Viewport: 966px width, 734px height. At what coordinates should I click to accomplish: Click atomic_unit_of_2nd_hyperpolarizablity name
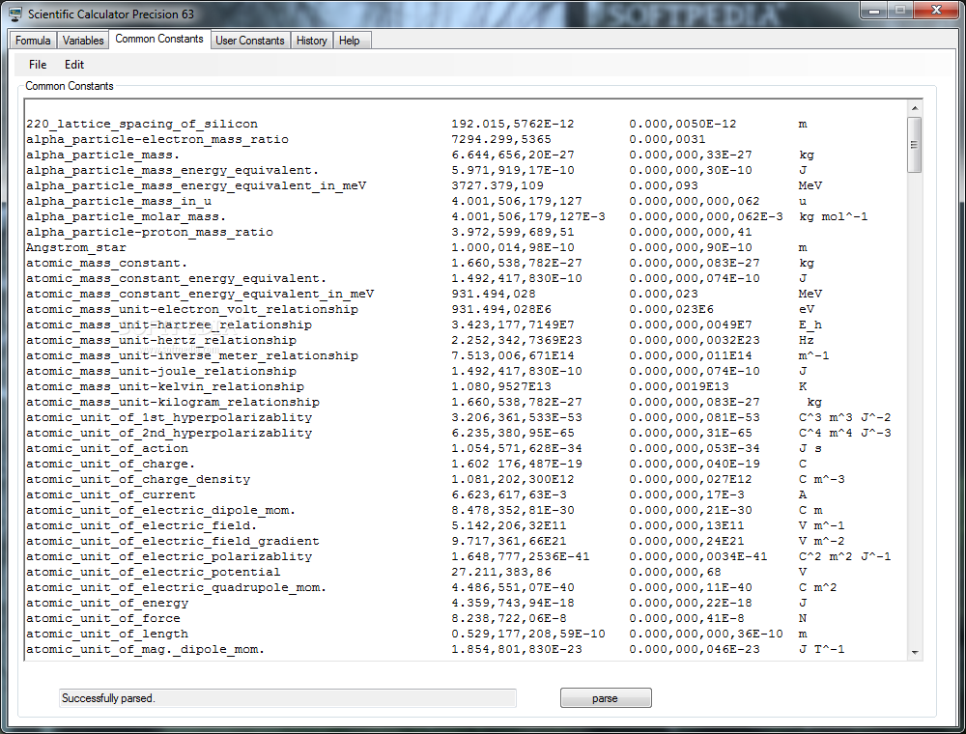tap(169, 433)
